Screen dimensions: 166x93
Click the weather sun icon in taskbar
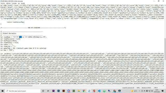pyautogui.click(x=132, y=91)
